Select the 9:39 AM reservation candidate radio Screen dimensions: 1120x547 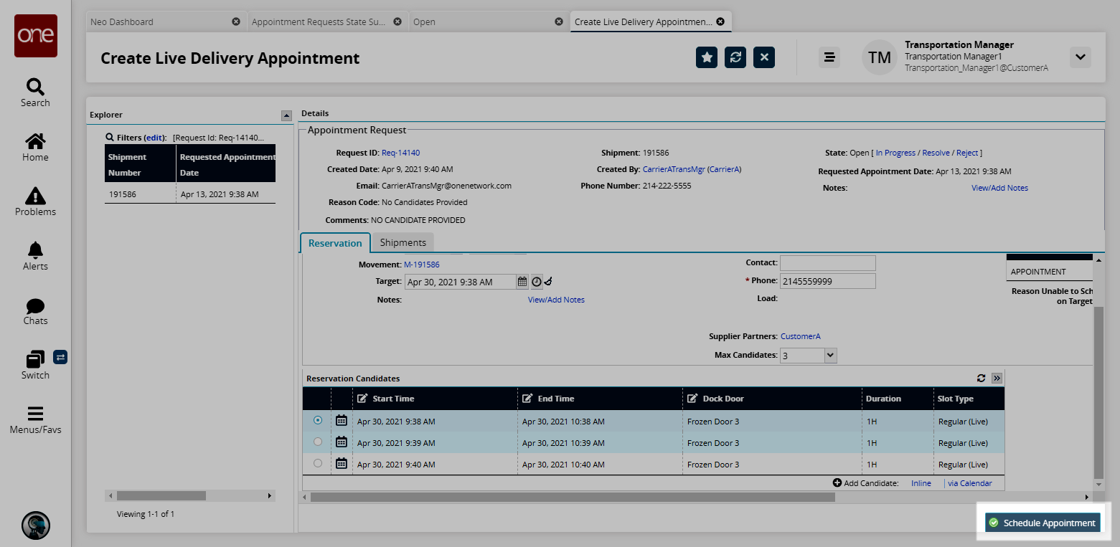click(x=318, y=442)
